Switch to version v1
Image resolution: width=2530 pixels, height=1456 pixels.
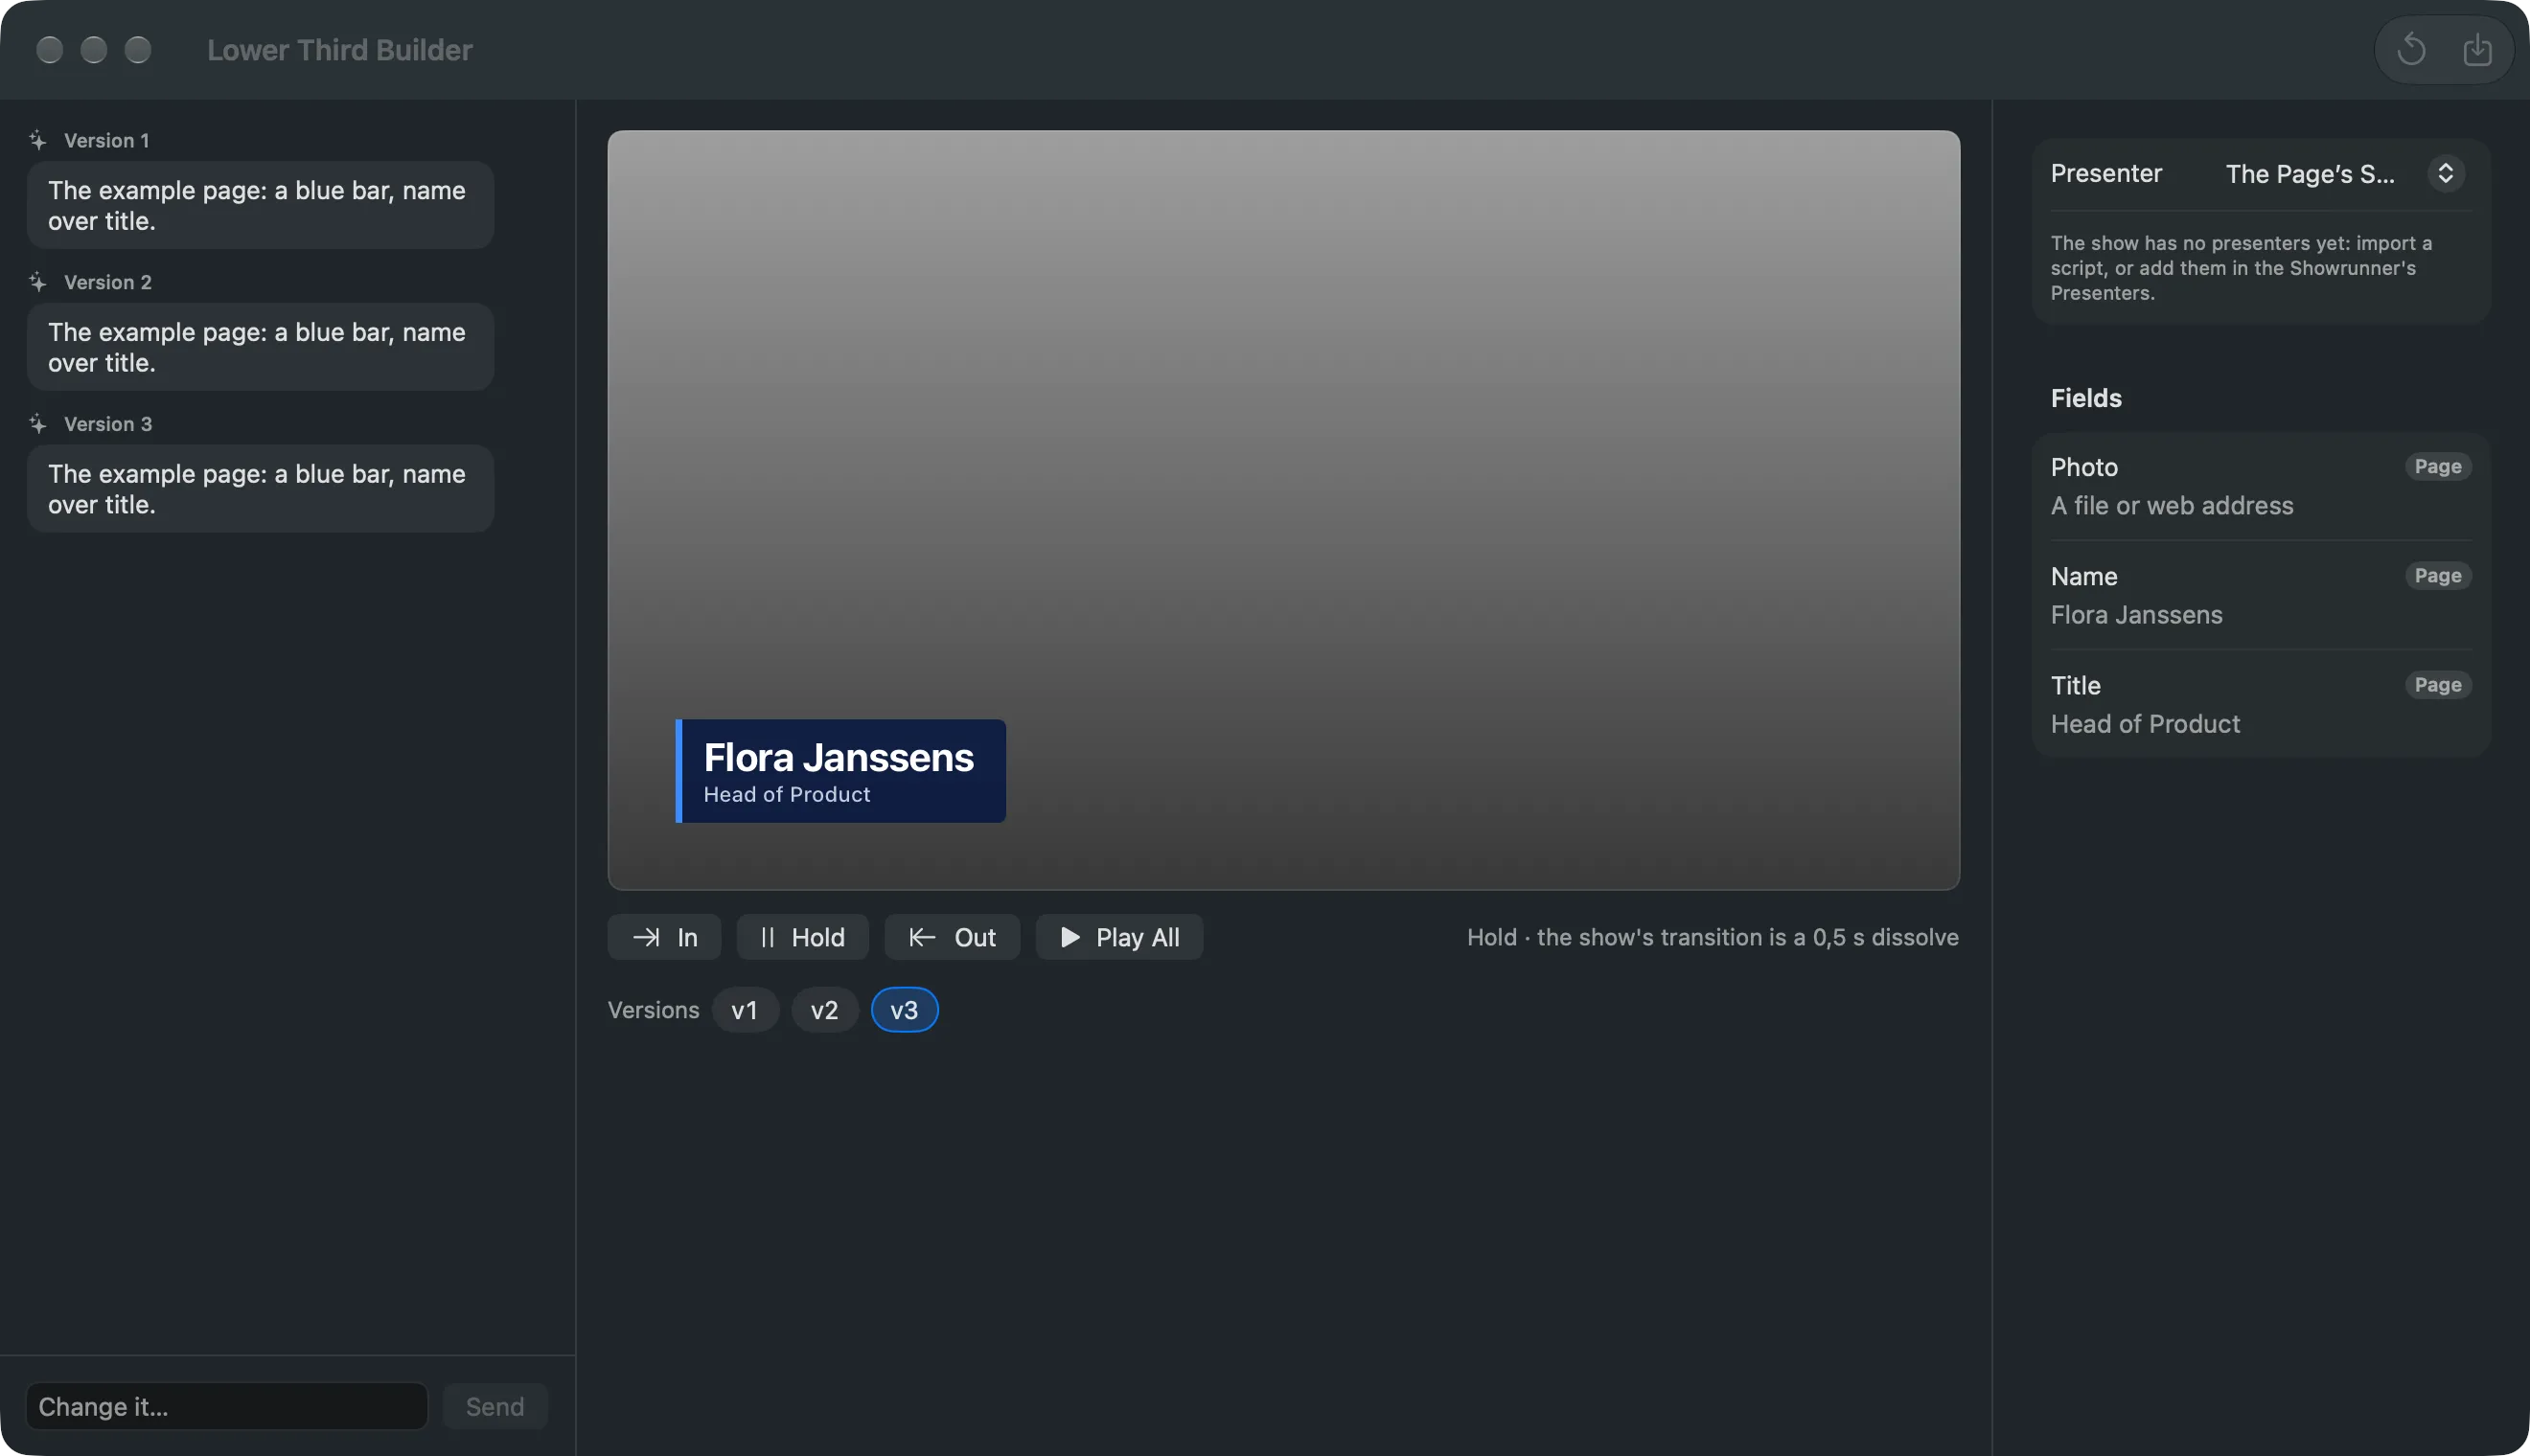pyautogui.click(x=745, y=1010)
